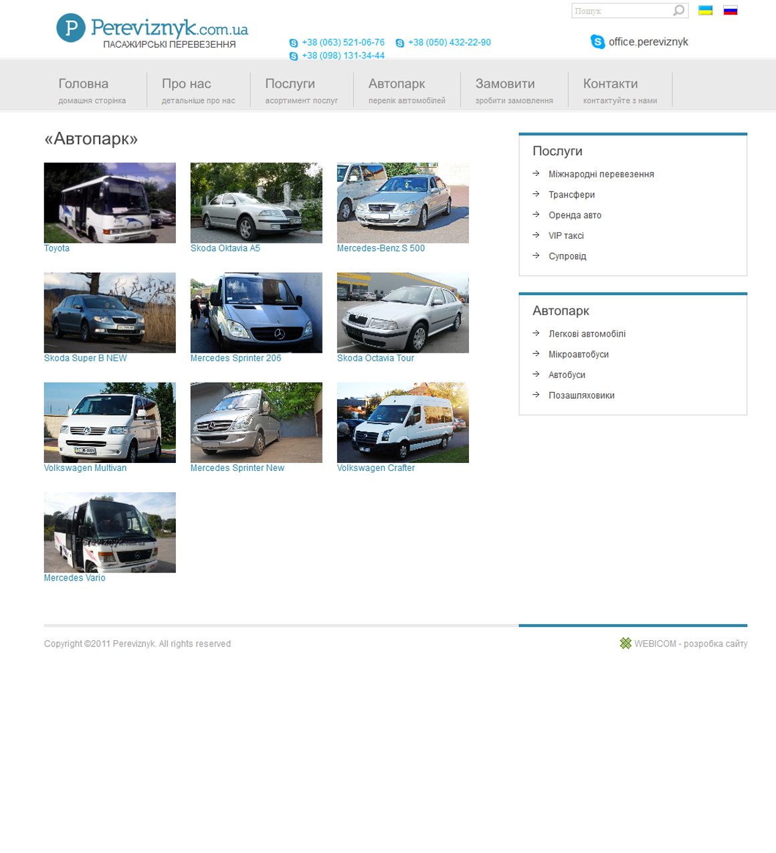Click the WEBICOM logo icon in footer
This screenshot has height=853, width=776.
[x=625, y=643]
